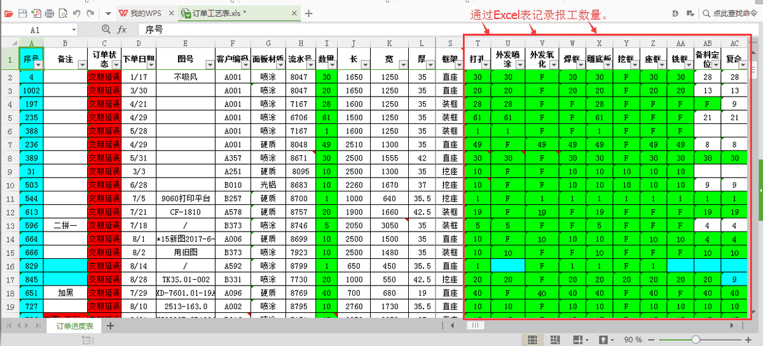Click the 二拼一 cell in 备注 column
Screen dimensions: 763x346
point(65,225)
